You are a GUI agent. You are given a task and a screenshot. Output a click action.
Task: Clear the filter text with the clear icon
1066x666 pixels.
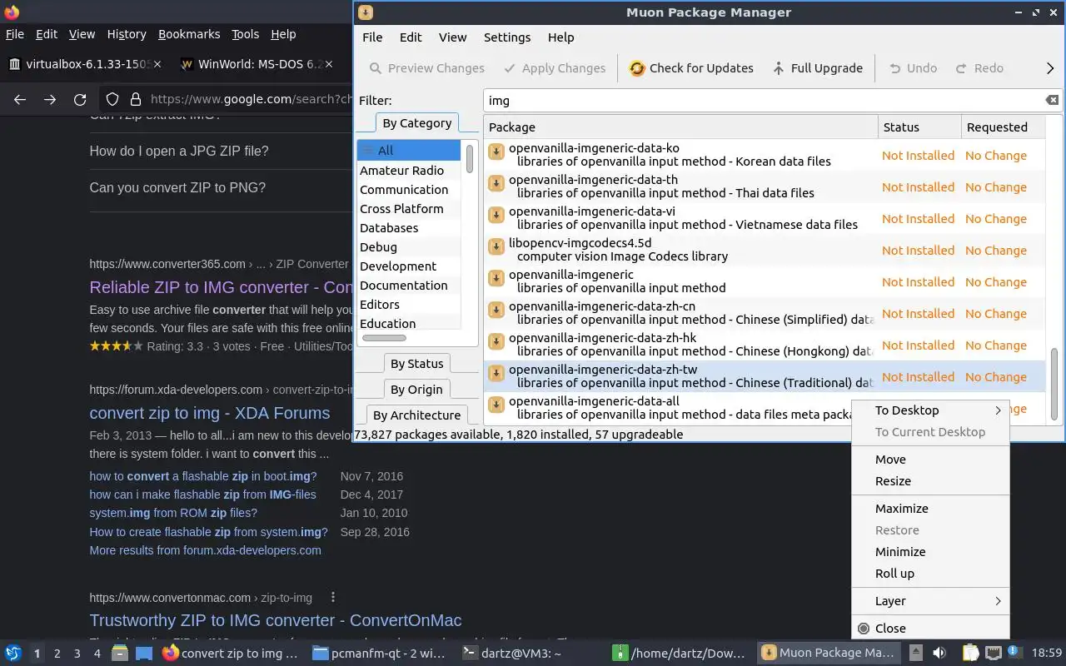(x=1052, y=100)
